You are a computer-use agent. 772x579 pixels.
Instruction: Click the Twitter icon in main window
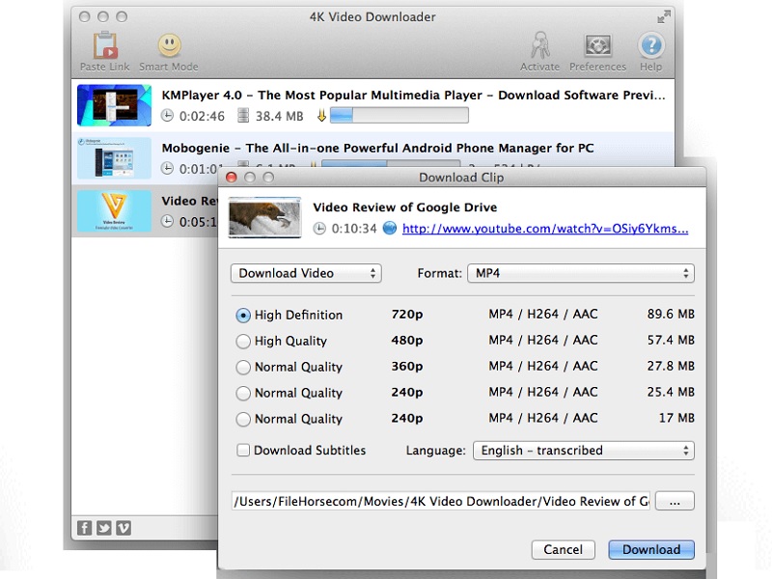pos(104,528)
